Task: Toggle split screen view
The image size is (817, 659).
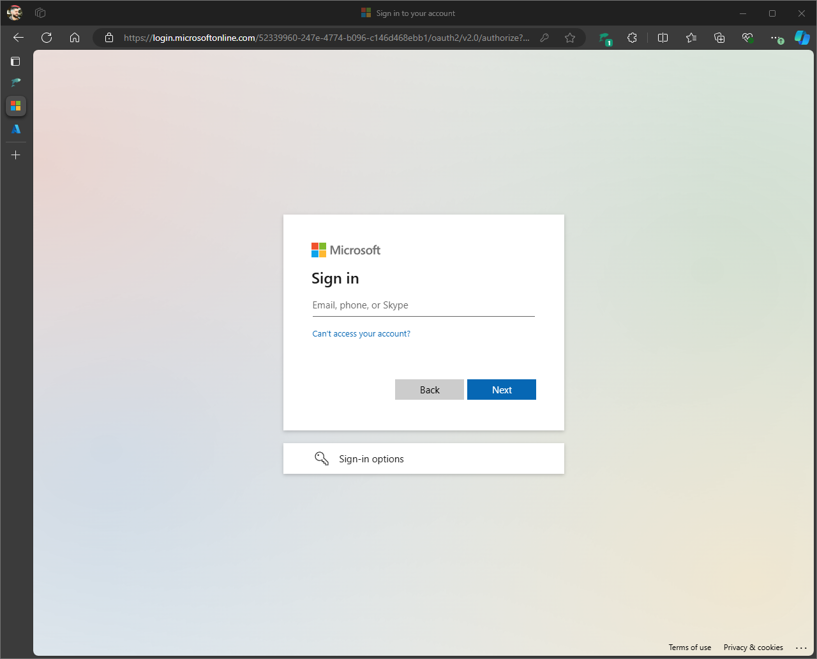Action: pyautogui.click(x=663, y=38)
